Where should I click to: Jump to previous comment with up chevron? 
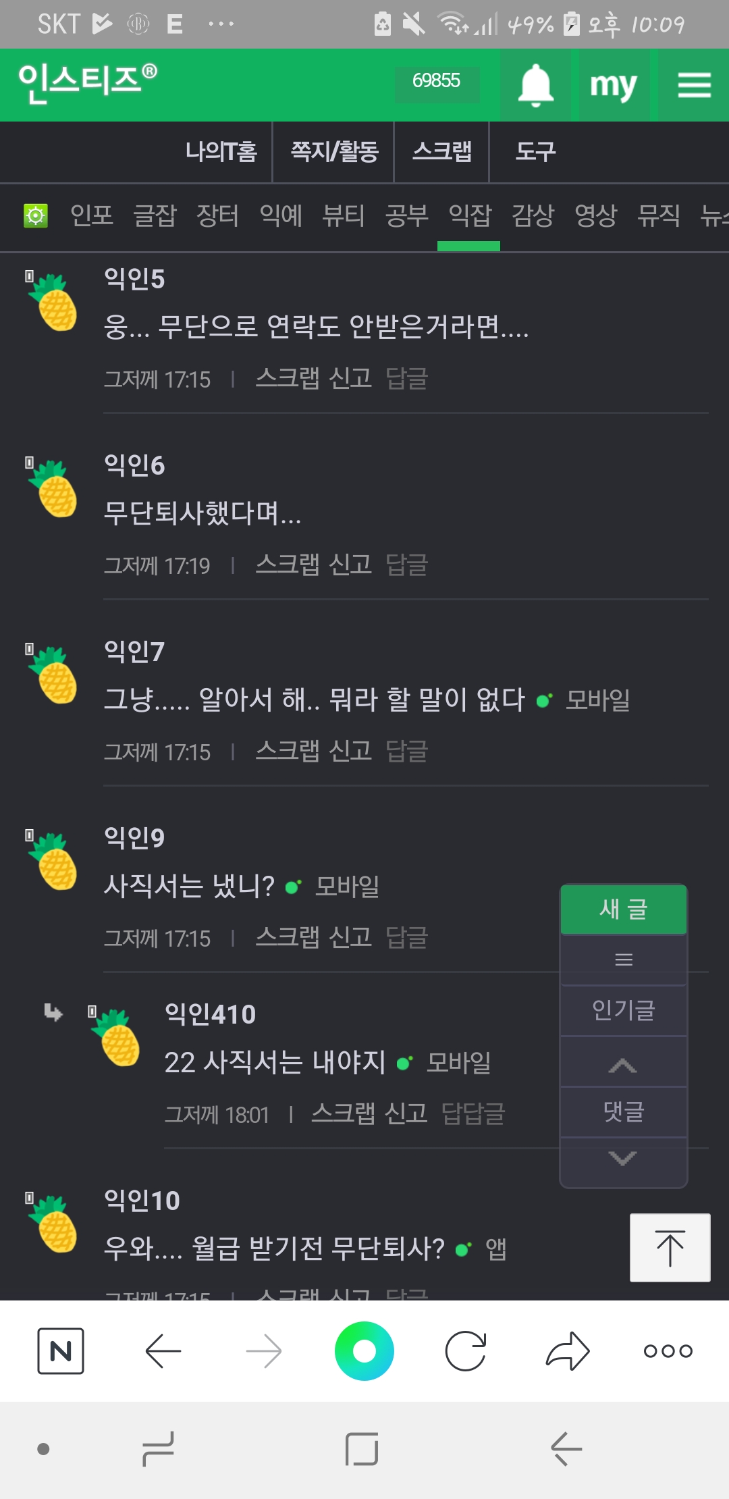coord(623,1065)
